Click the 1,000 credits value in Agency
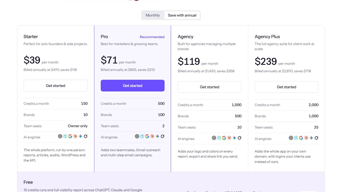Image resolution: width=342 pixels, height=192 pixels. coord(236,105)
